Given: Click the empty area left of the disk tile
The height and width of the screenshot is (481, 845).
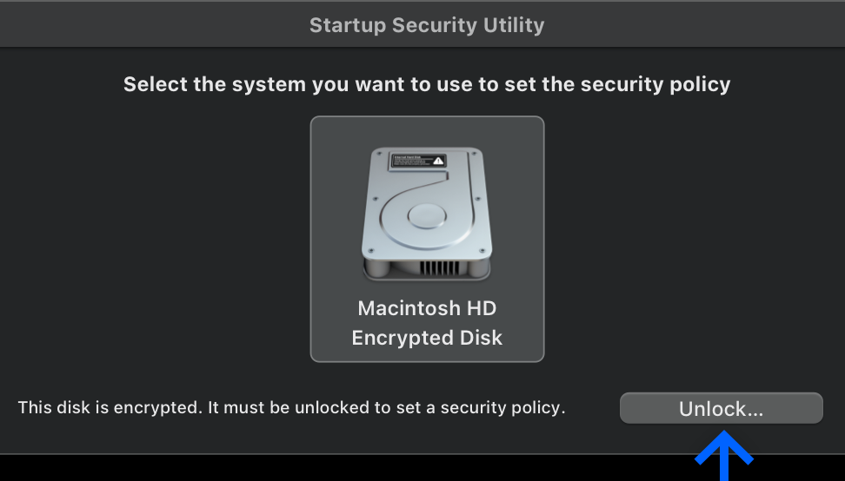Looking at the screenshot, I should 156,239.
